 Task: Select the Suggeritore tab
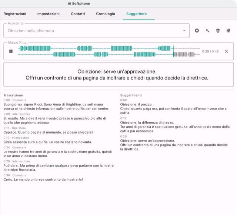(137, 14)
